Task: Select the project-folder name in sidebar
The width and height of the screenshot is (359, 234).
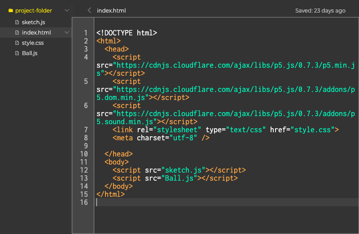Action: point(34,10)
